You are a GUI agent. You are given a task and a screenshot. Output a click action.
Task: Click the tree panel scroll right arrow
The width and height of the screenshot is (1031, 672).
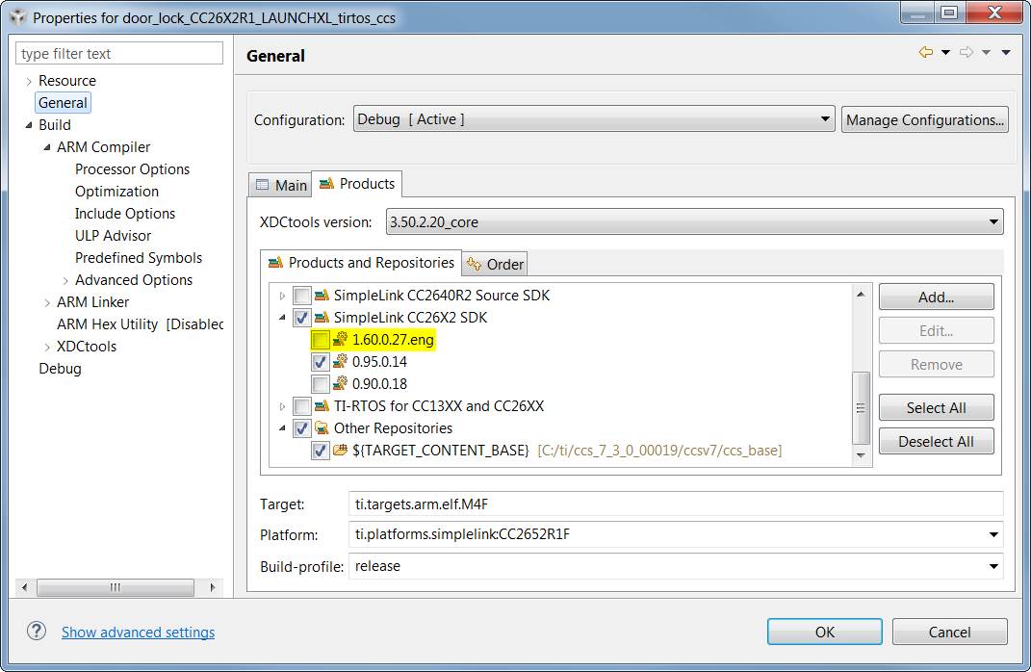pyautogui.click(x=213, y=587)
